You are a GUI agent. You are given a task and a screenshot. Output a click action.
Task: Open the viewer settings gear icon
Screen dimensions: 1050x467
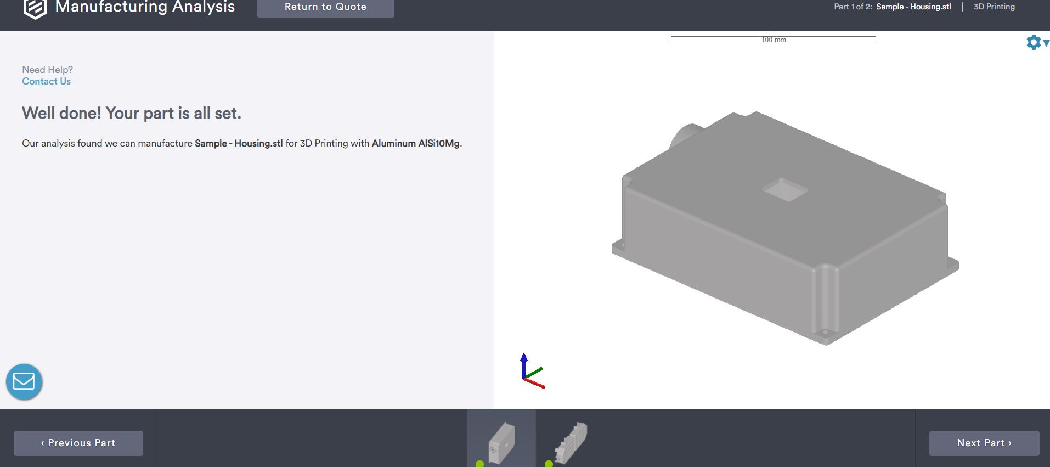tap(1033, 42)
